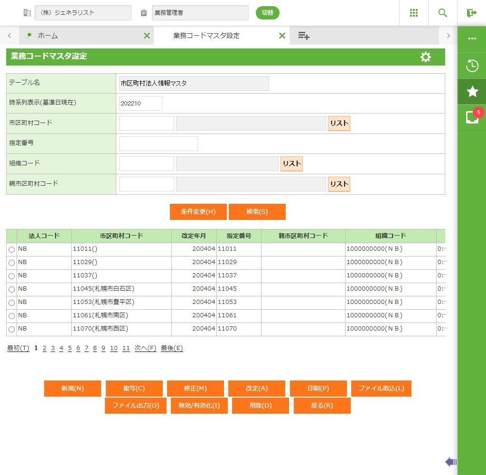Image resolution: width=486 pixels, height=475 pixels.
Task: Click the search magnifier icon in header
Action: [443, 13]
